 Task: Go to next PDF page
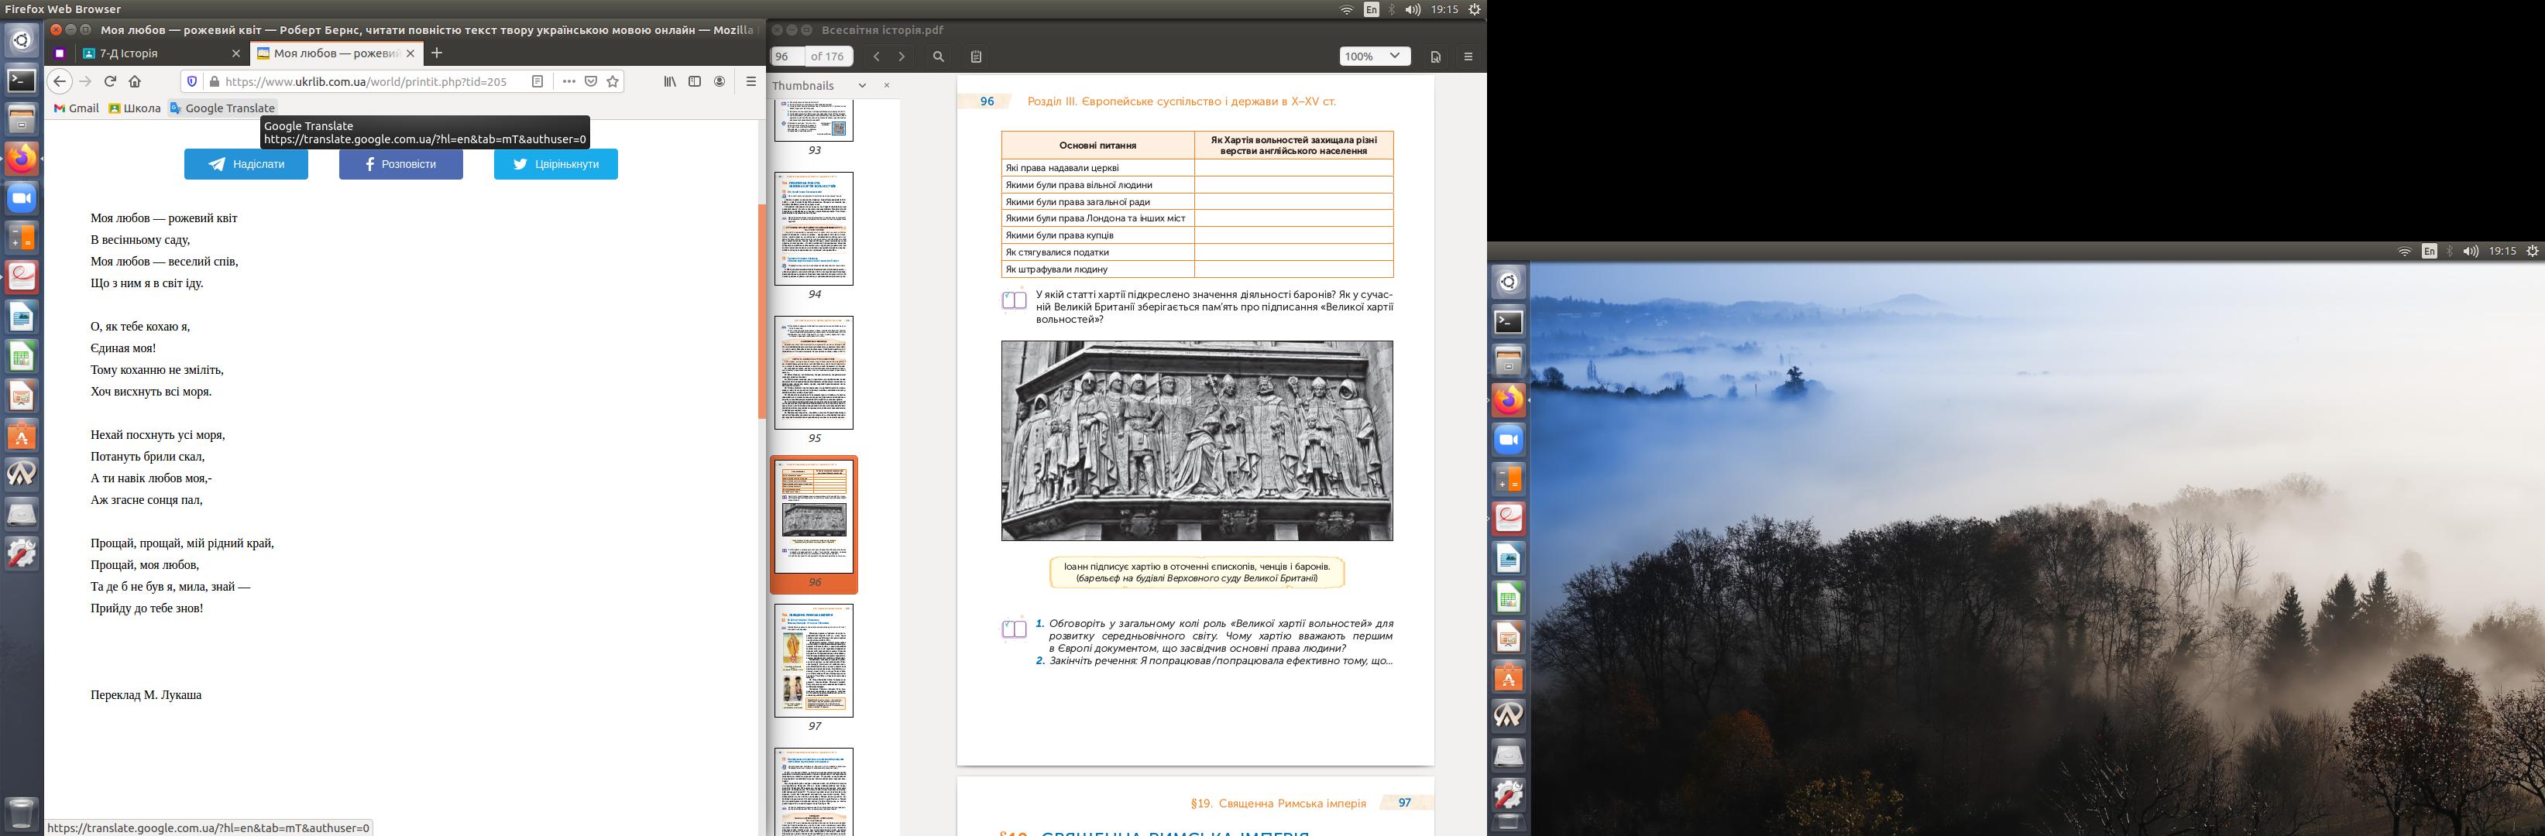tap(901, 57)
